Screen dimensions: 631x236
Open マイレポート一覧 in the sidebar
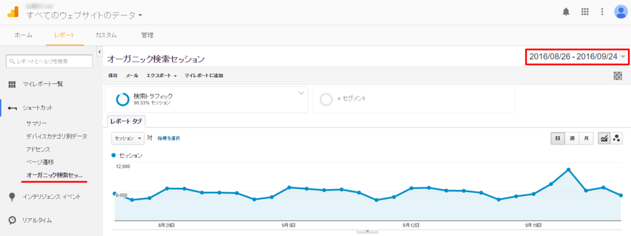43,84
